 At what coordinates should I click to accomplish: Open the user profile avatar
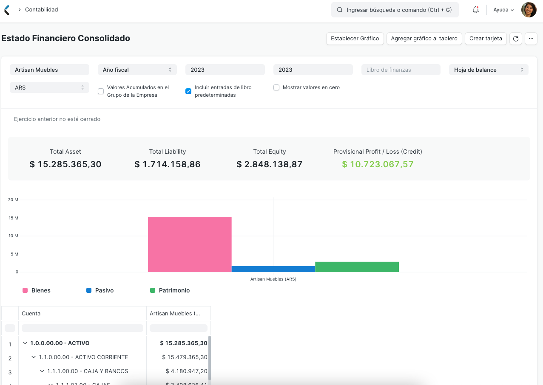tap(529, 9)
